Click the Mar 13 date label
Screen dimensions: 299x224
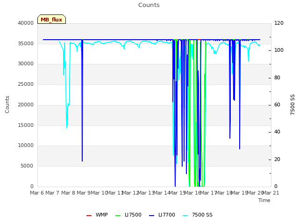click(146, 193)
